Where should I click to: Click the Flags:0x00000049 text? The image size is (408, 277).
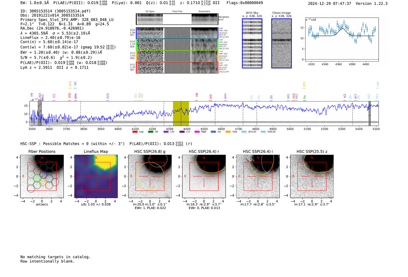coord(245,3)
